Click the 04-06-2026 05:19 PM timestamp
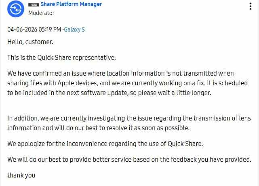This screenshot has height=186, width=259. pos(34,30)
